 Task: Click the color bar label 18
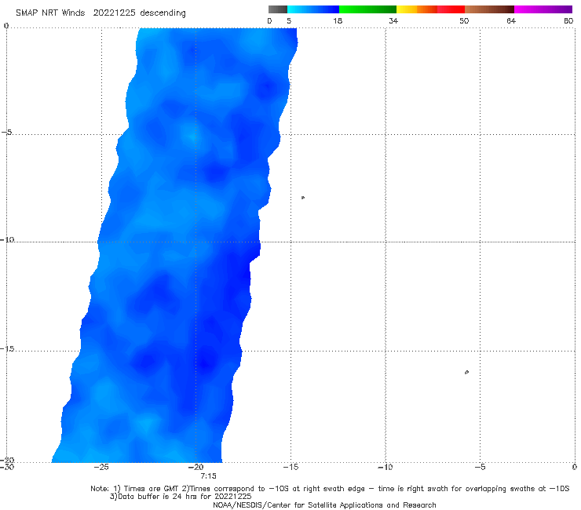point(338,20)
